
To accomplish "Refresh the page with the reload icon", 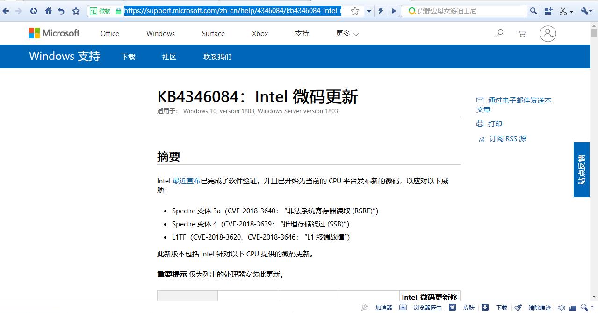I will [x=33, y=11].
